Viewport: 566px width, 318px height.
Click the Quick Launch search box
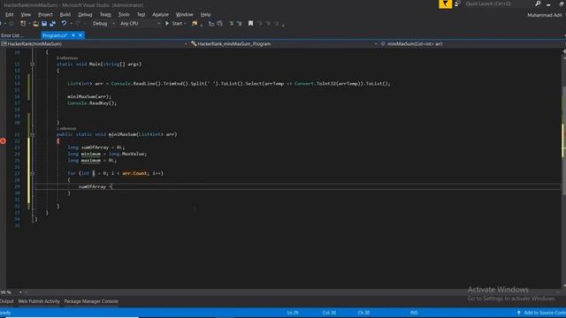coord(498,4)
